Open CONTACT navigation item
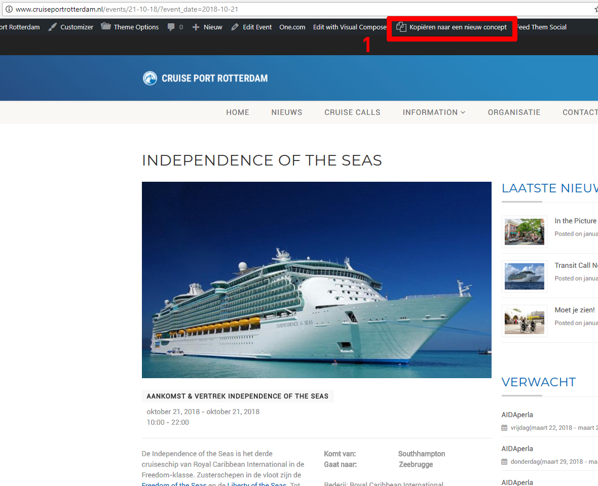Image resolution: width=598 pixels, height=486 pixels. (x=580, y=112)
